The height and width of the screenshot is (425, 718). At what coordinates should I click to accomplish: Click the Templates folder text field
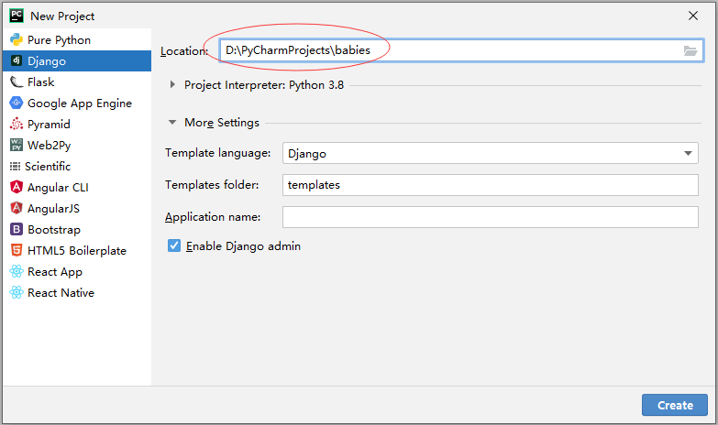tap(490, 185)
